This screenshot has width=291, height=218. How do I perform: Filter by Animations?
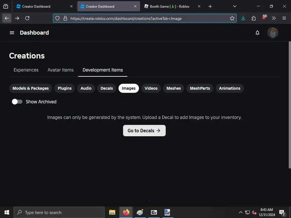[230, 88]
